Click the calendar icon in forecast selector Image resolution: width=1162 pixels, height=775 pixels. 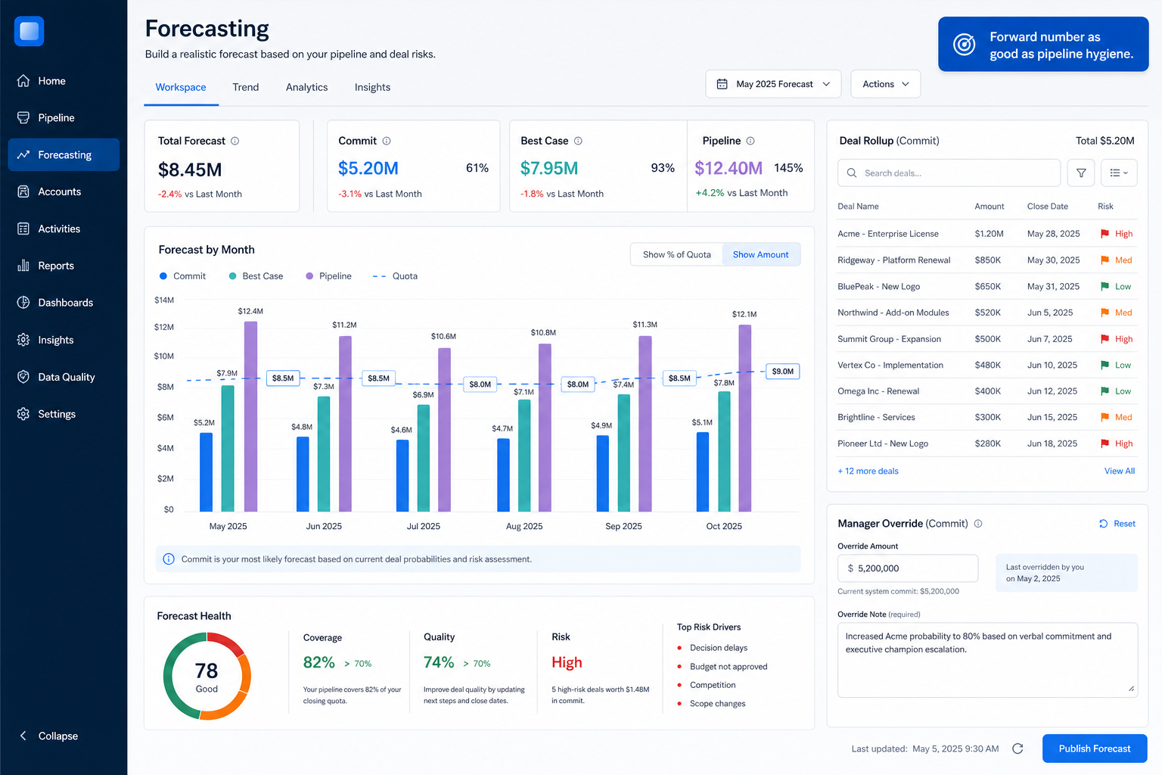coord(722,84)
